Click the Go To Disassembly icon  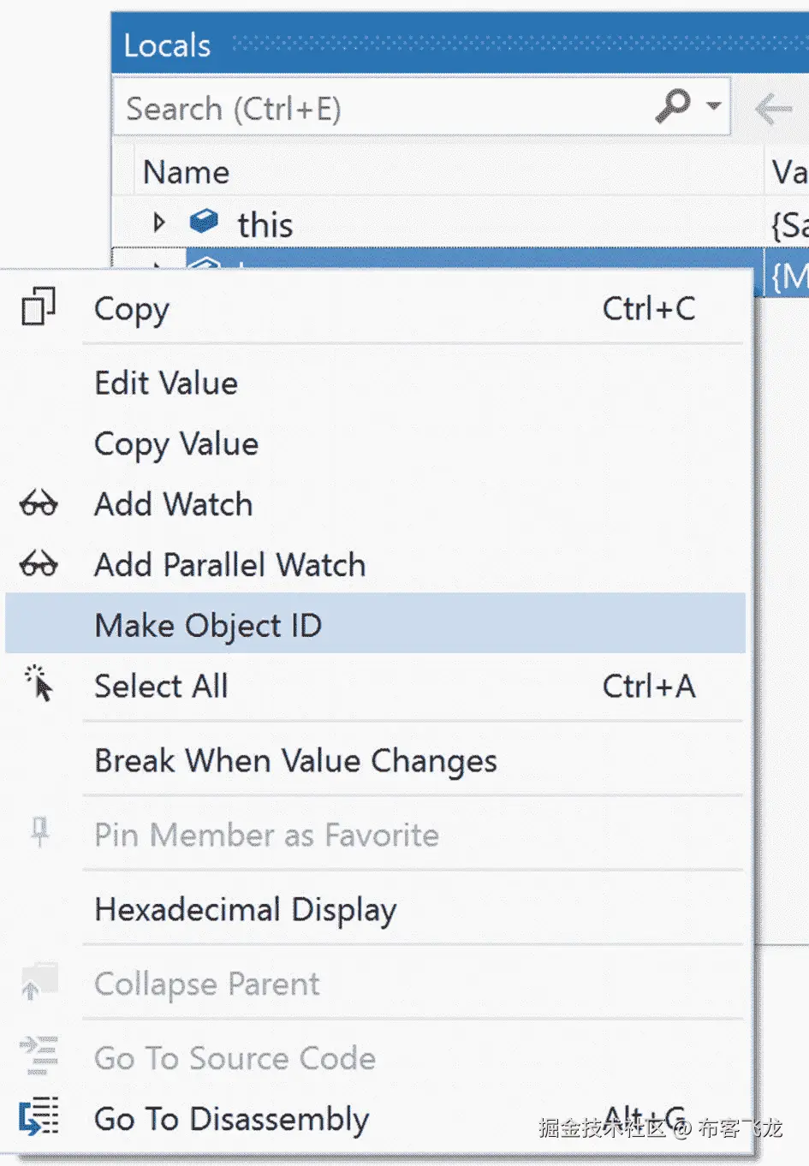pyautogui.click(x=39, y=1117)
